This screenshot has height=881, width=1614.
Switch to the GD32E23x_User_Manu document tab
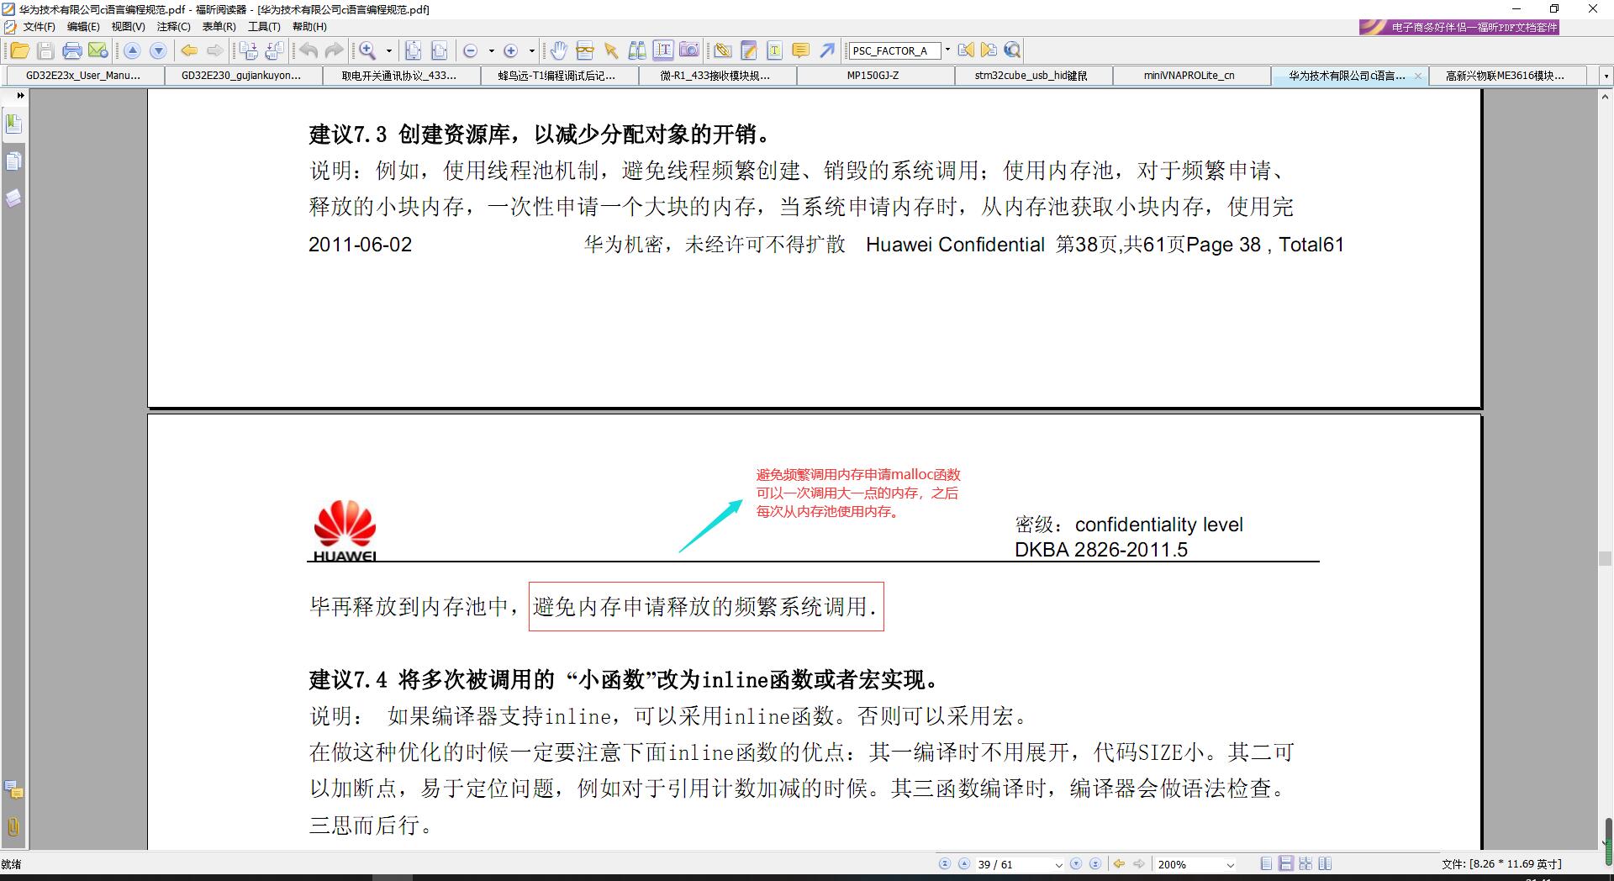[82, 75]
